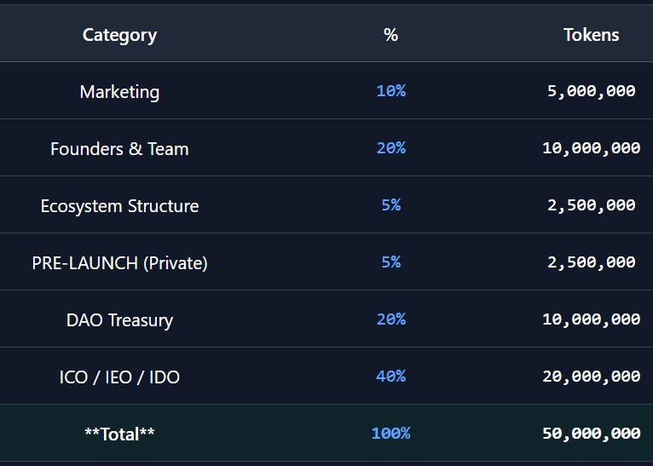Select the DAO Treasury category cell

tap(119, 319)
